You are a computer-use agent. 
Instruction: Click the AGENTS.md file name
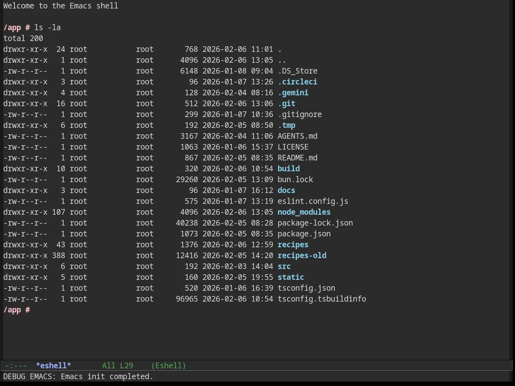[x=297, y=136]
